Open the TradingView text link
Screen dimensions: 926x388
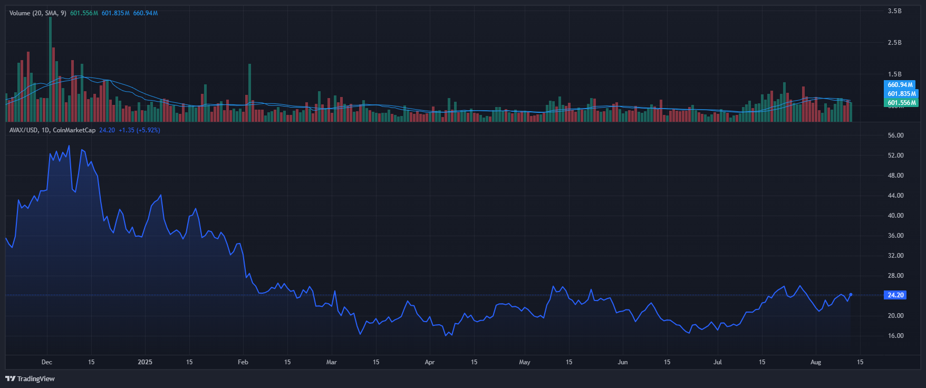tap(36, 379)
